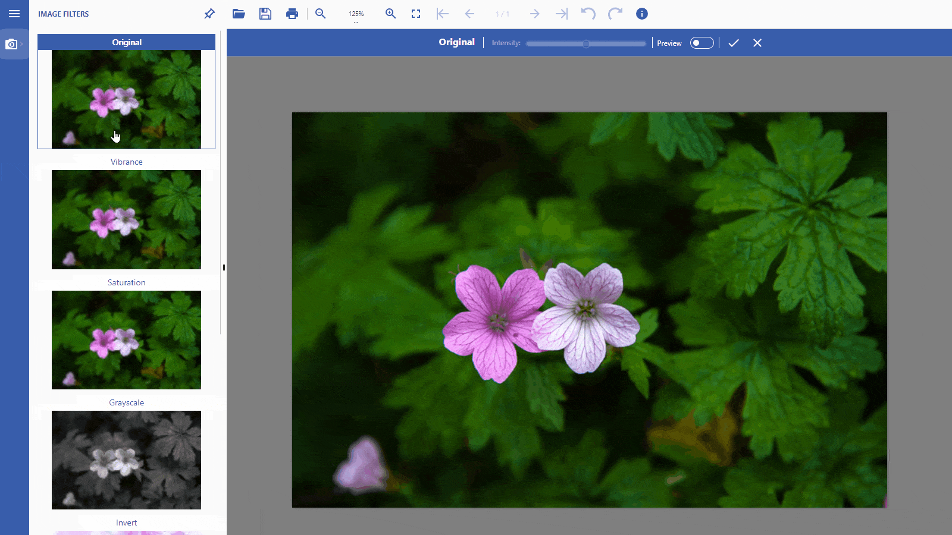Click the flower photo in the canvas
The image size is (952, 535).
click(x=589, y=310)
